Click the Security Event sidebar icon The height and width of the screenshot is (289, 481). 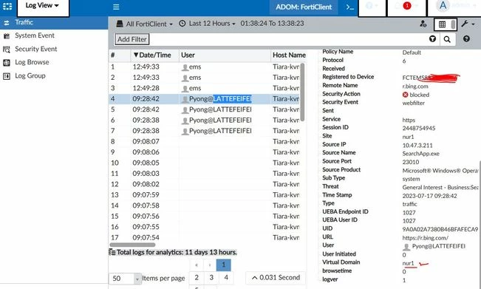point(7,50)
